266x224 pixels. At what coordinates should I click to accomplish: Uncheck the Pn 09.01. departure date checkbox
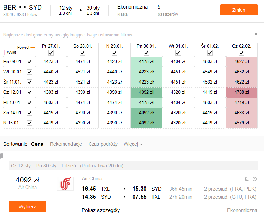point(30,62)
